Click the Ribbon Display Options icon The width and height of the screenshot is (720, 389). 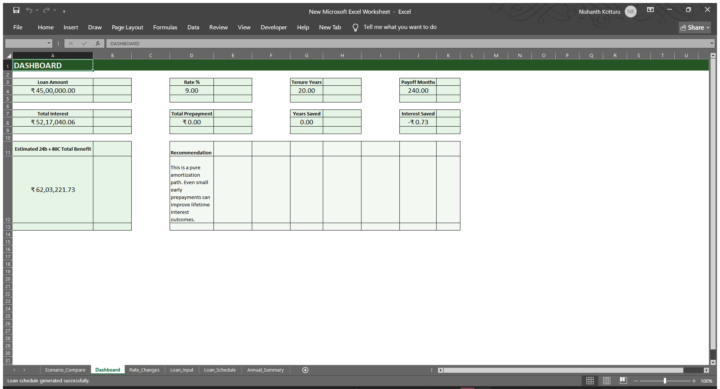click(x=650, y=10)
